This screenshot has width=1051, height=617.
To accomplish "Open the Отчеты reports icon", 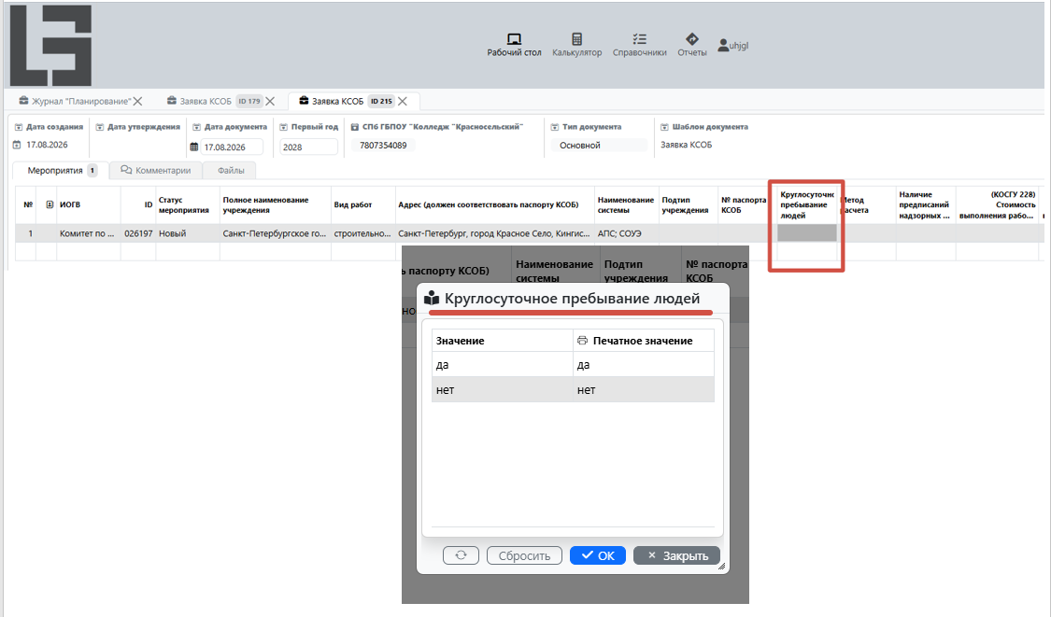I will click(691, 45).
